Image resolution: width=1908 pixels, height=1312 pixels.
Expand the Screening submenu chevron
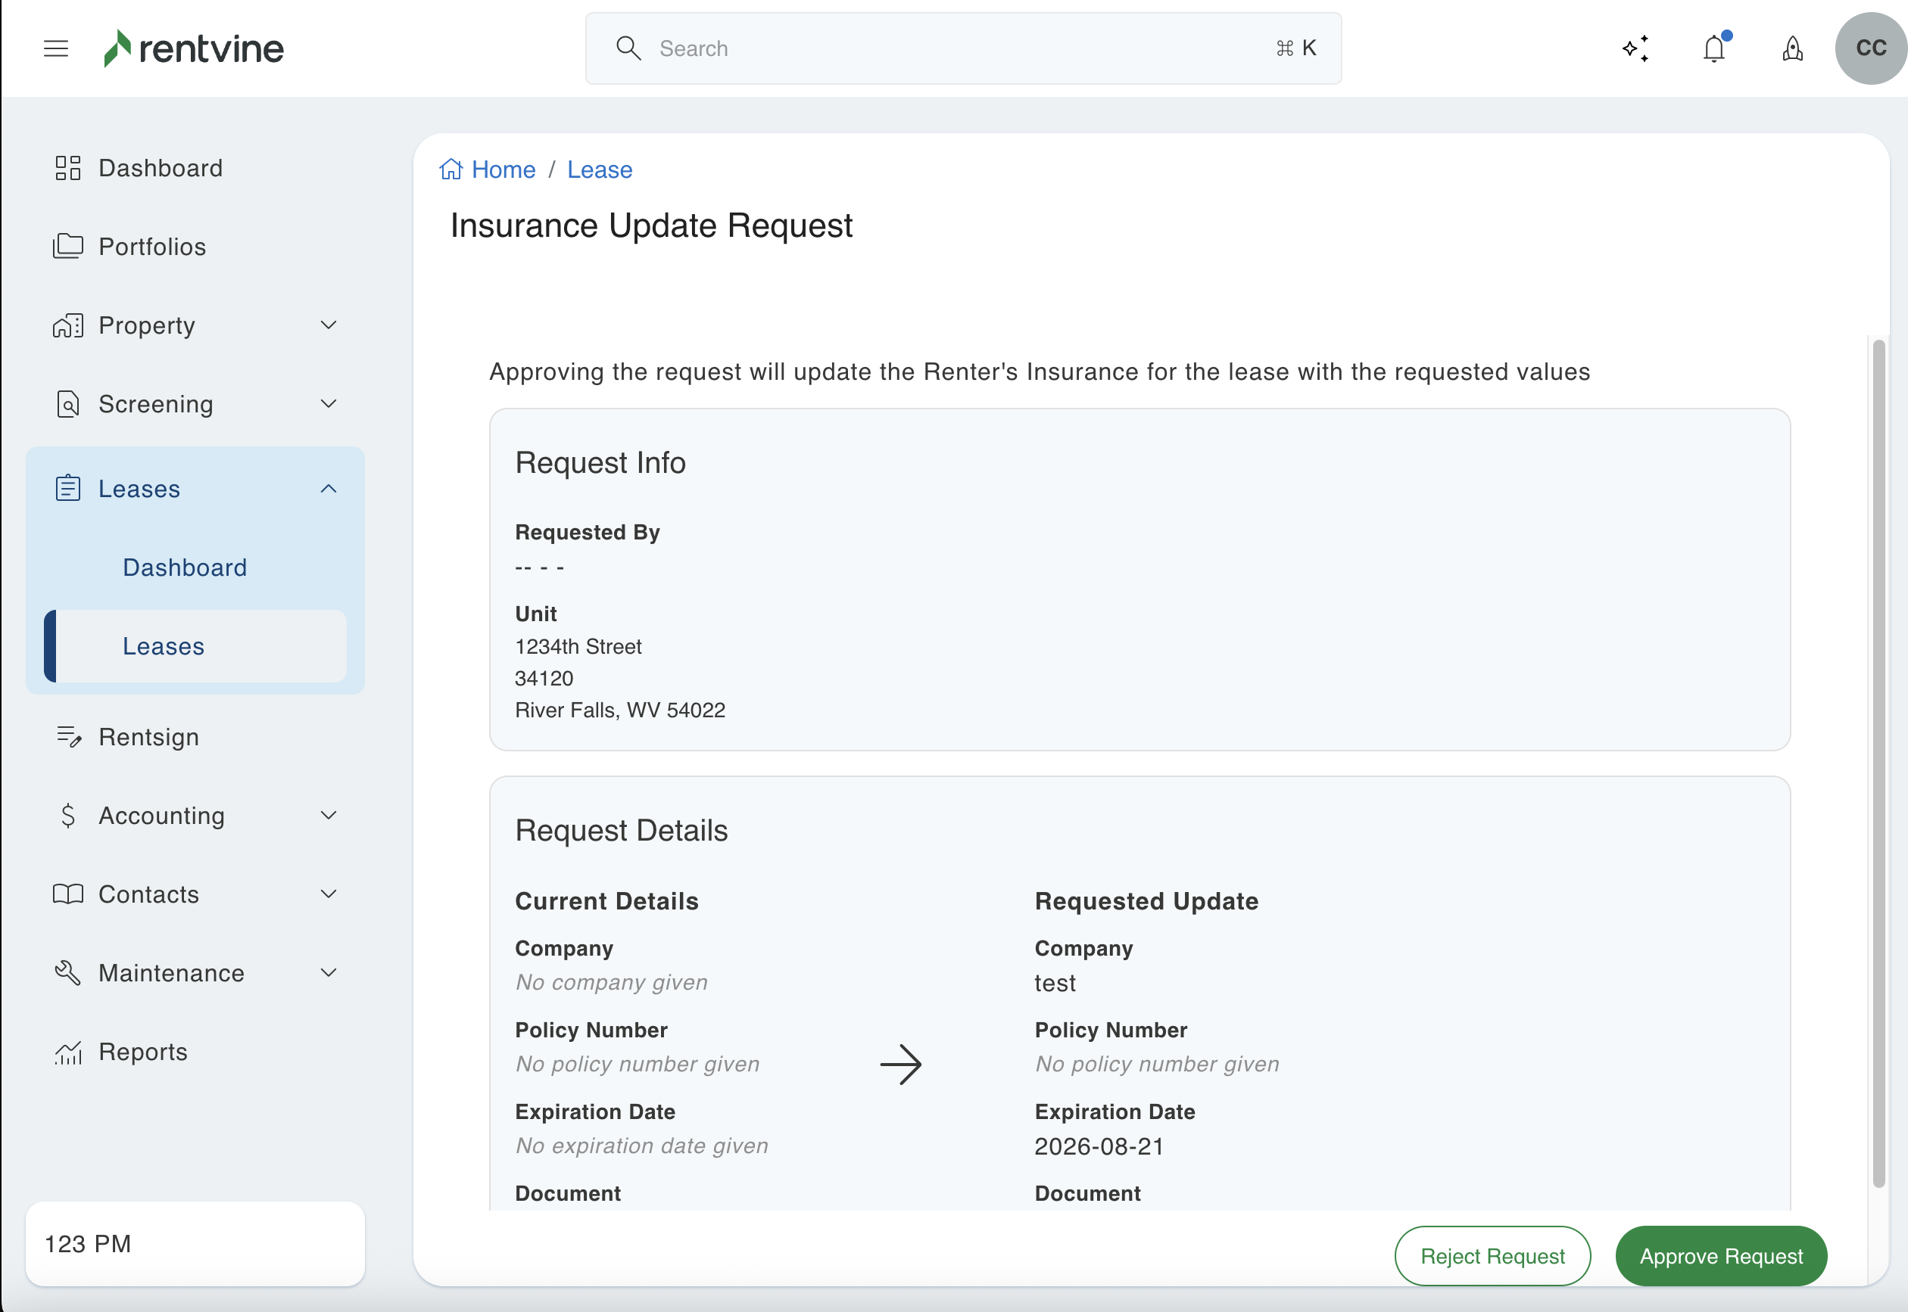328,403
